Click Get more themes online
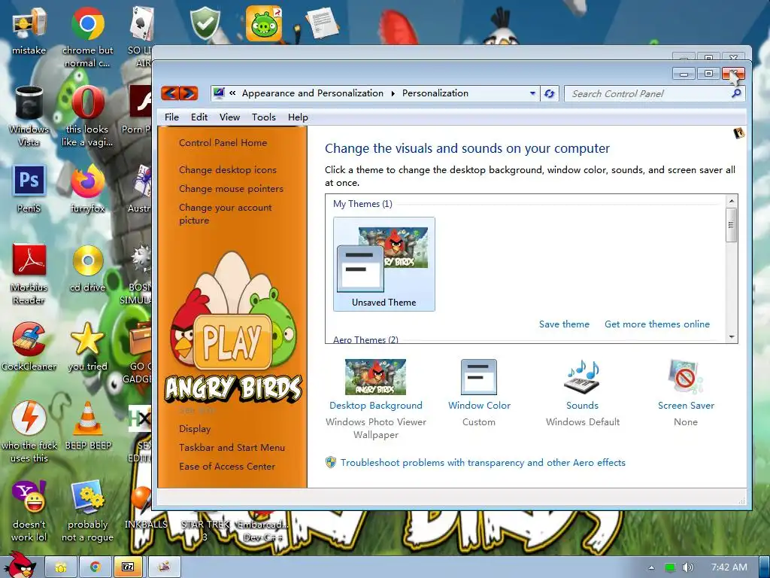 pyautogui.click(x=657, y=324)
